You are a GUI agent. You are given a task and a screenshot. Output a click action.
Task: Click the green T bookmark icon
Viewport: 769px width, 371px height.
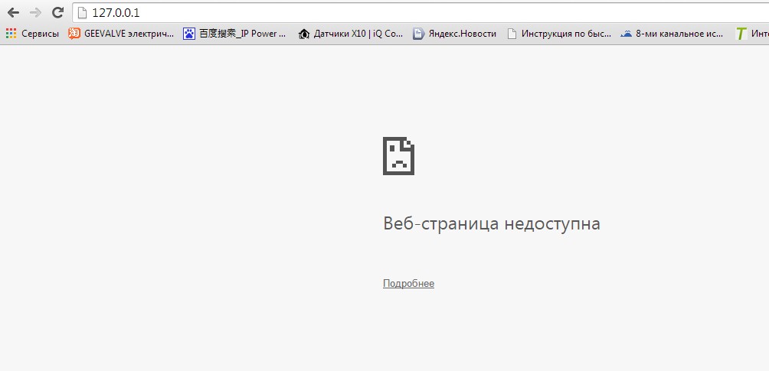coord(741,34)
